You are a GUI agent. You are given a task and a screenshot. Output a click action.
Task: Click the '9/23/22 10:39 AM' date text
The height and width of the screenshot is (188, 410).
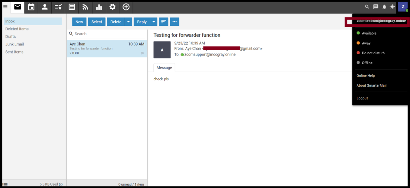[189, 43]
